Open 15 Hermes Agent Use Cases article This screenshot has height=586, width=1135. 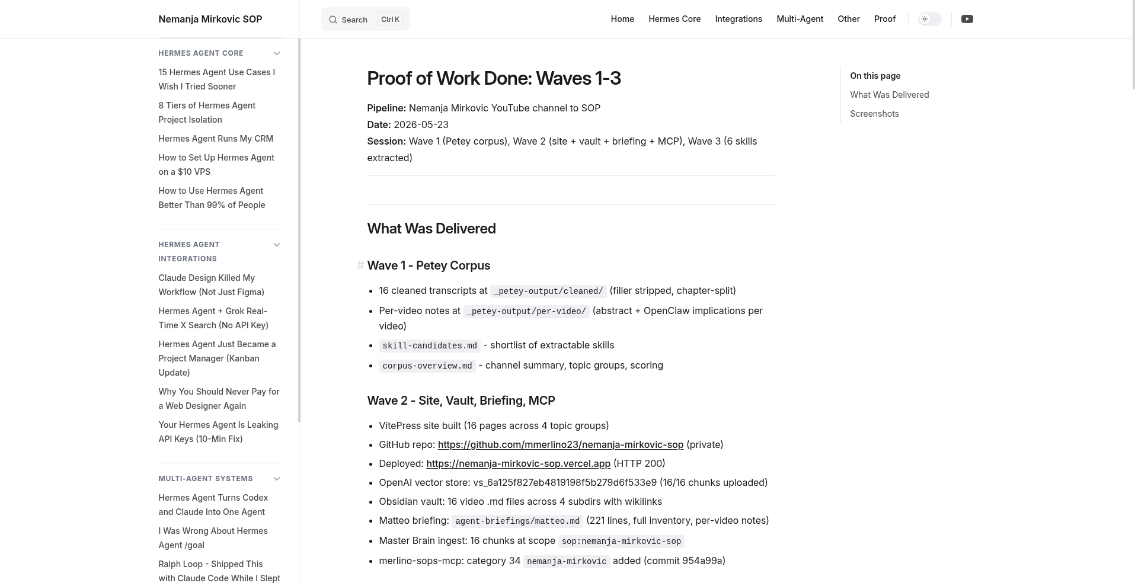point(216,79)
